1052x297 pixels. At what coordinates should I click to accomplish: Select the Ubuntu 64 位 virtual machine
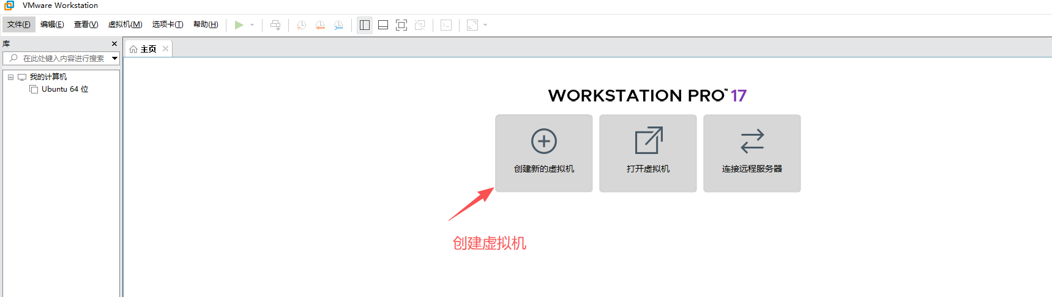point(65,89)
